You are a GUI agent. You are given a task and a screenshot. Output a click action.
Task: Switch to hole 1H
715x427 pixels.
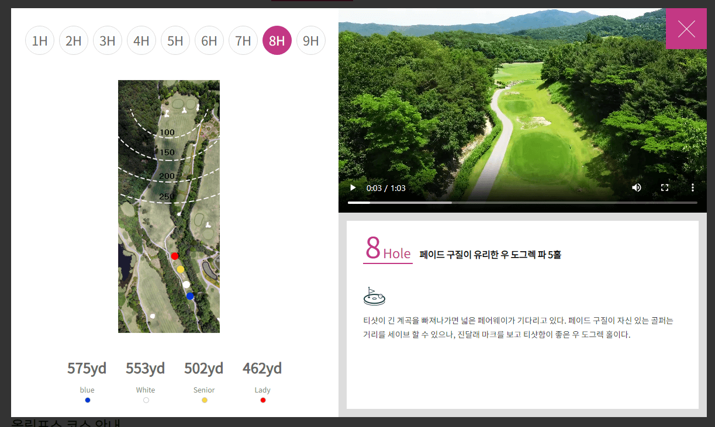(40, 40)
